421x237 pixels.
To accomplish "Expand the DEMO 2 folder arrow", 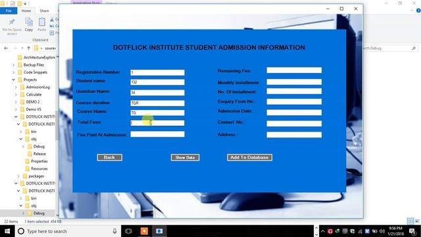I will tap(16, 102).
